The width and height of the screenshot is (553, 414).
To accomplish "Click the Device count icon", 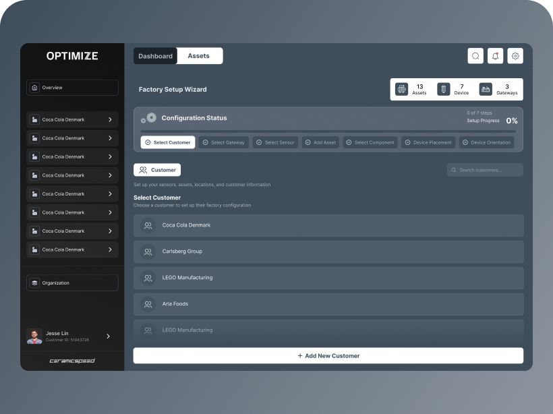I will click(x=444, y=89).
